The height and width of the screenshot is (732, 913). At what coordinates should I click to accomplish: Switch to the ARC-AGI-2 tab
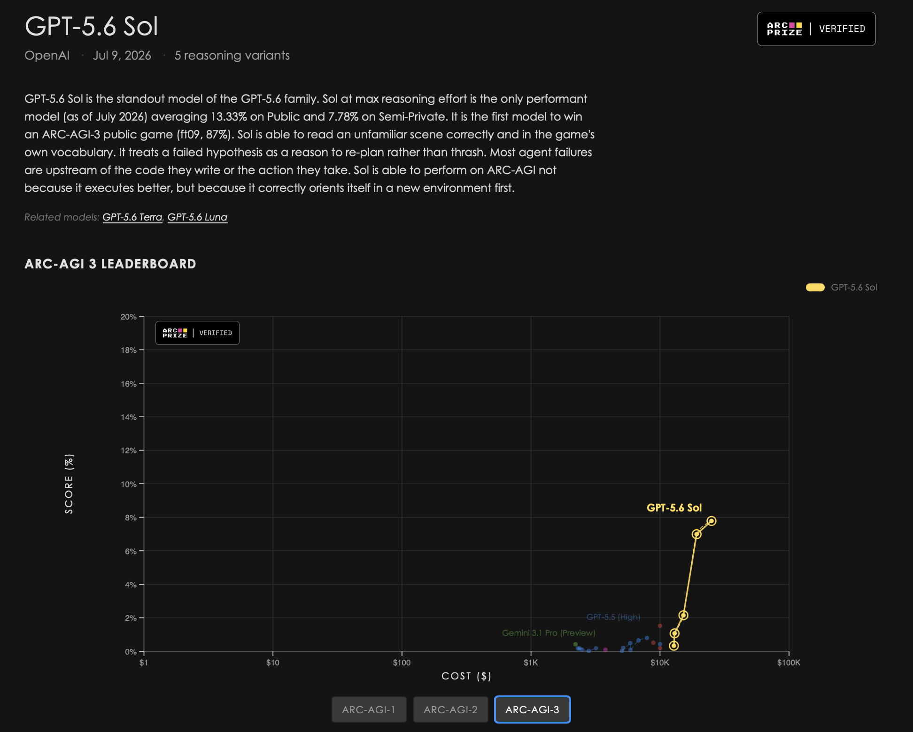(x=450, y=709)
